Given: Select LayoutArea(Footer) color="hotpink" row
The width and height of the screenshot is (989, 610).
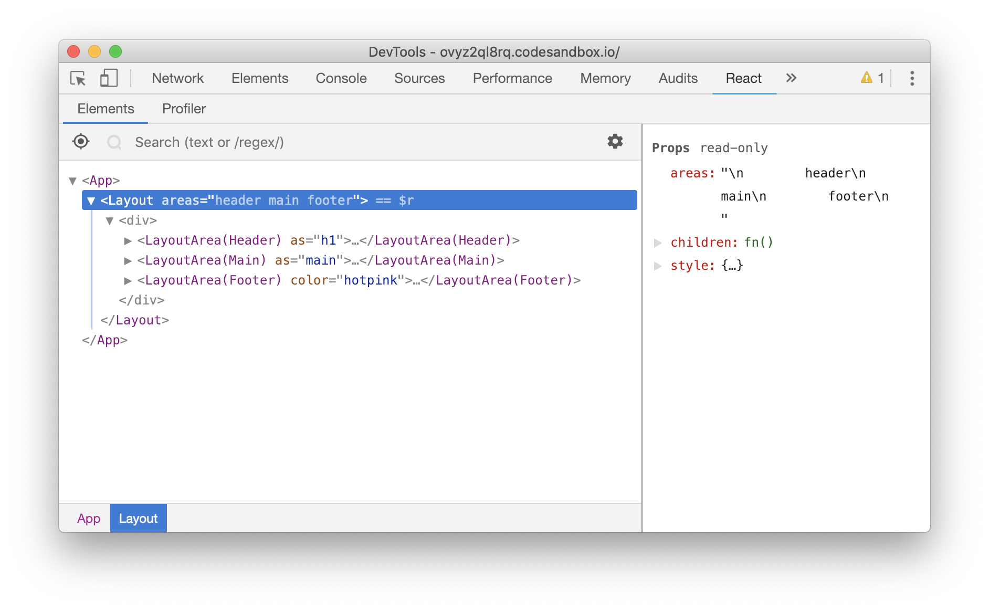Looking at the screenshot, I should pos(359,280).
